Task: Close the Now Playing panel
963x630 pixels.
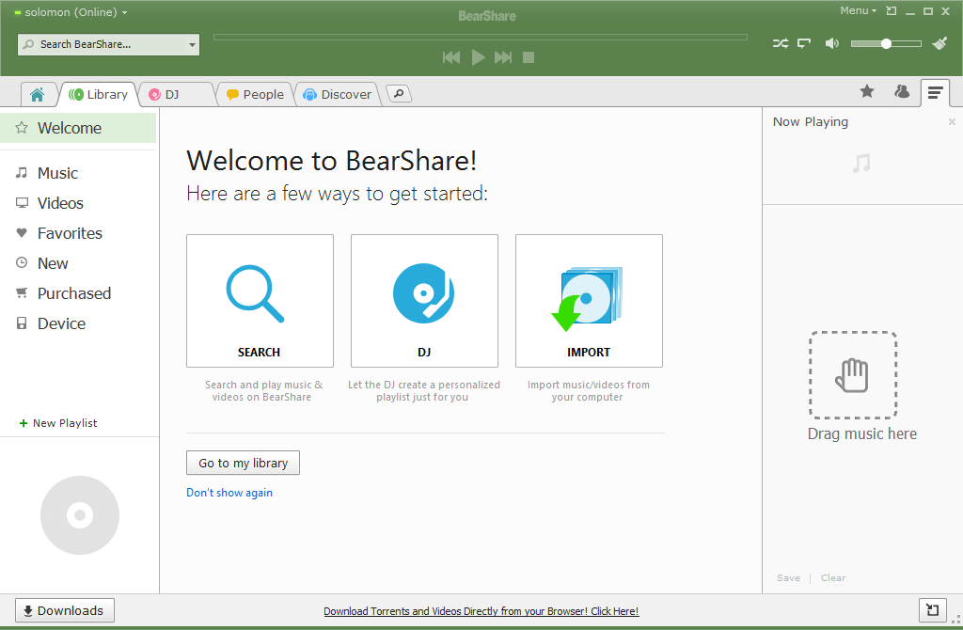Action: (x=952, y=121)
